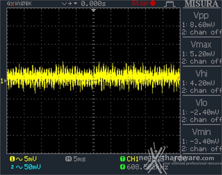This screenshot has height=175, width=222.
Task: Click the -3.40mV Vmin reading
Action: [204, 141]
